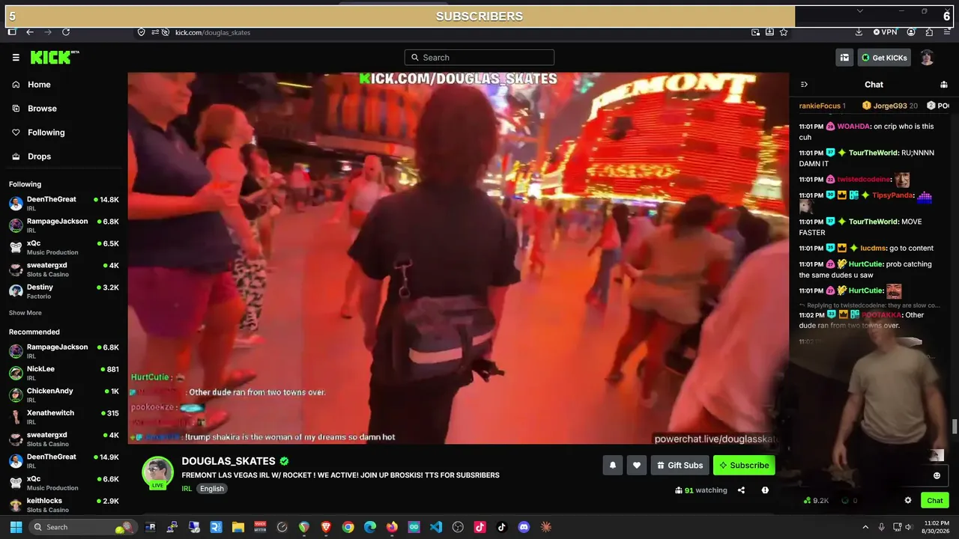The height and width of the screenshot is (539, 959).
Task: Share the stream via the share icon
Action: point(741,490)
